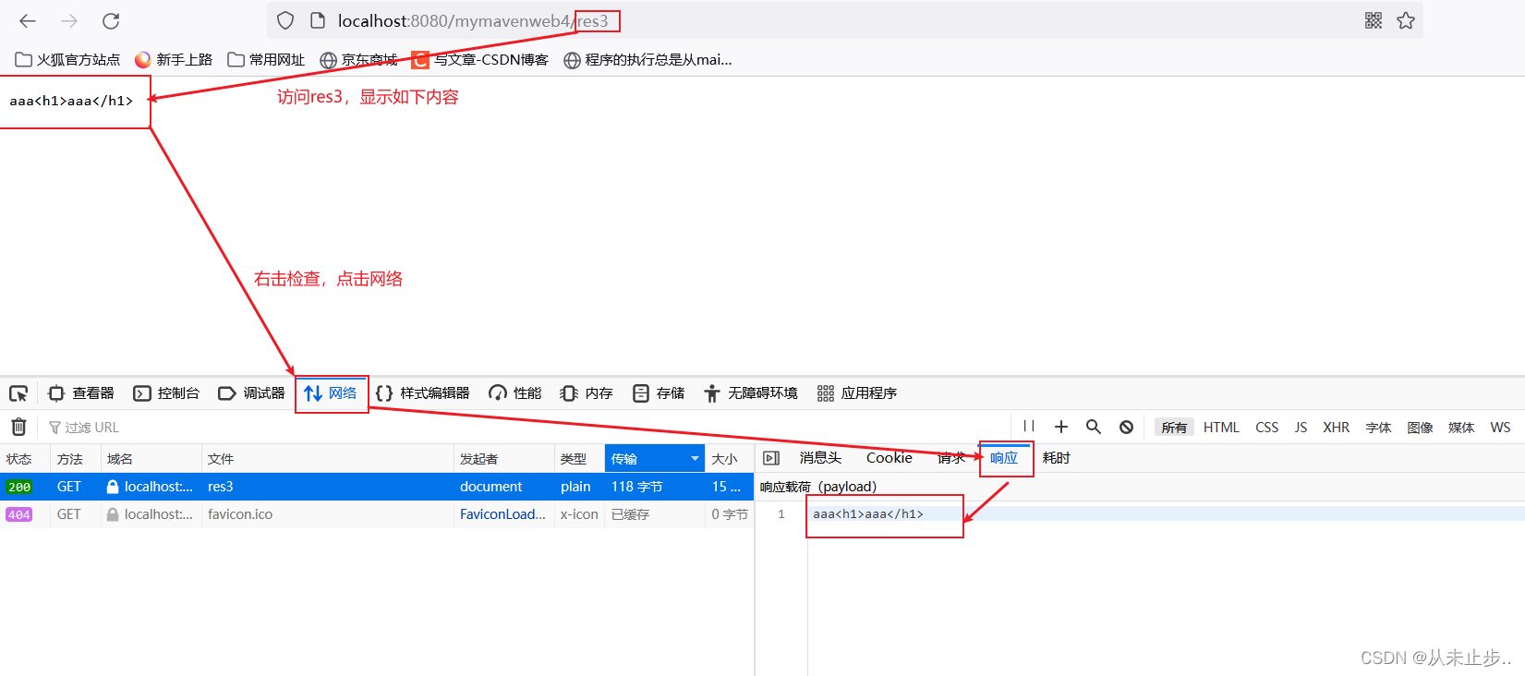Add a new request with plus icon
The width and height of the screenshot is (1525, 676).
click(1061, 427)
